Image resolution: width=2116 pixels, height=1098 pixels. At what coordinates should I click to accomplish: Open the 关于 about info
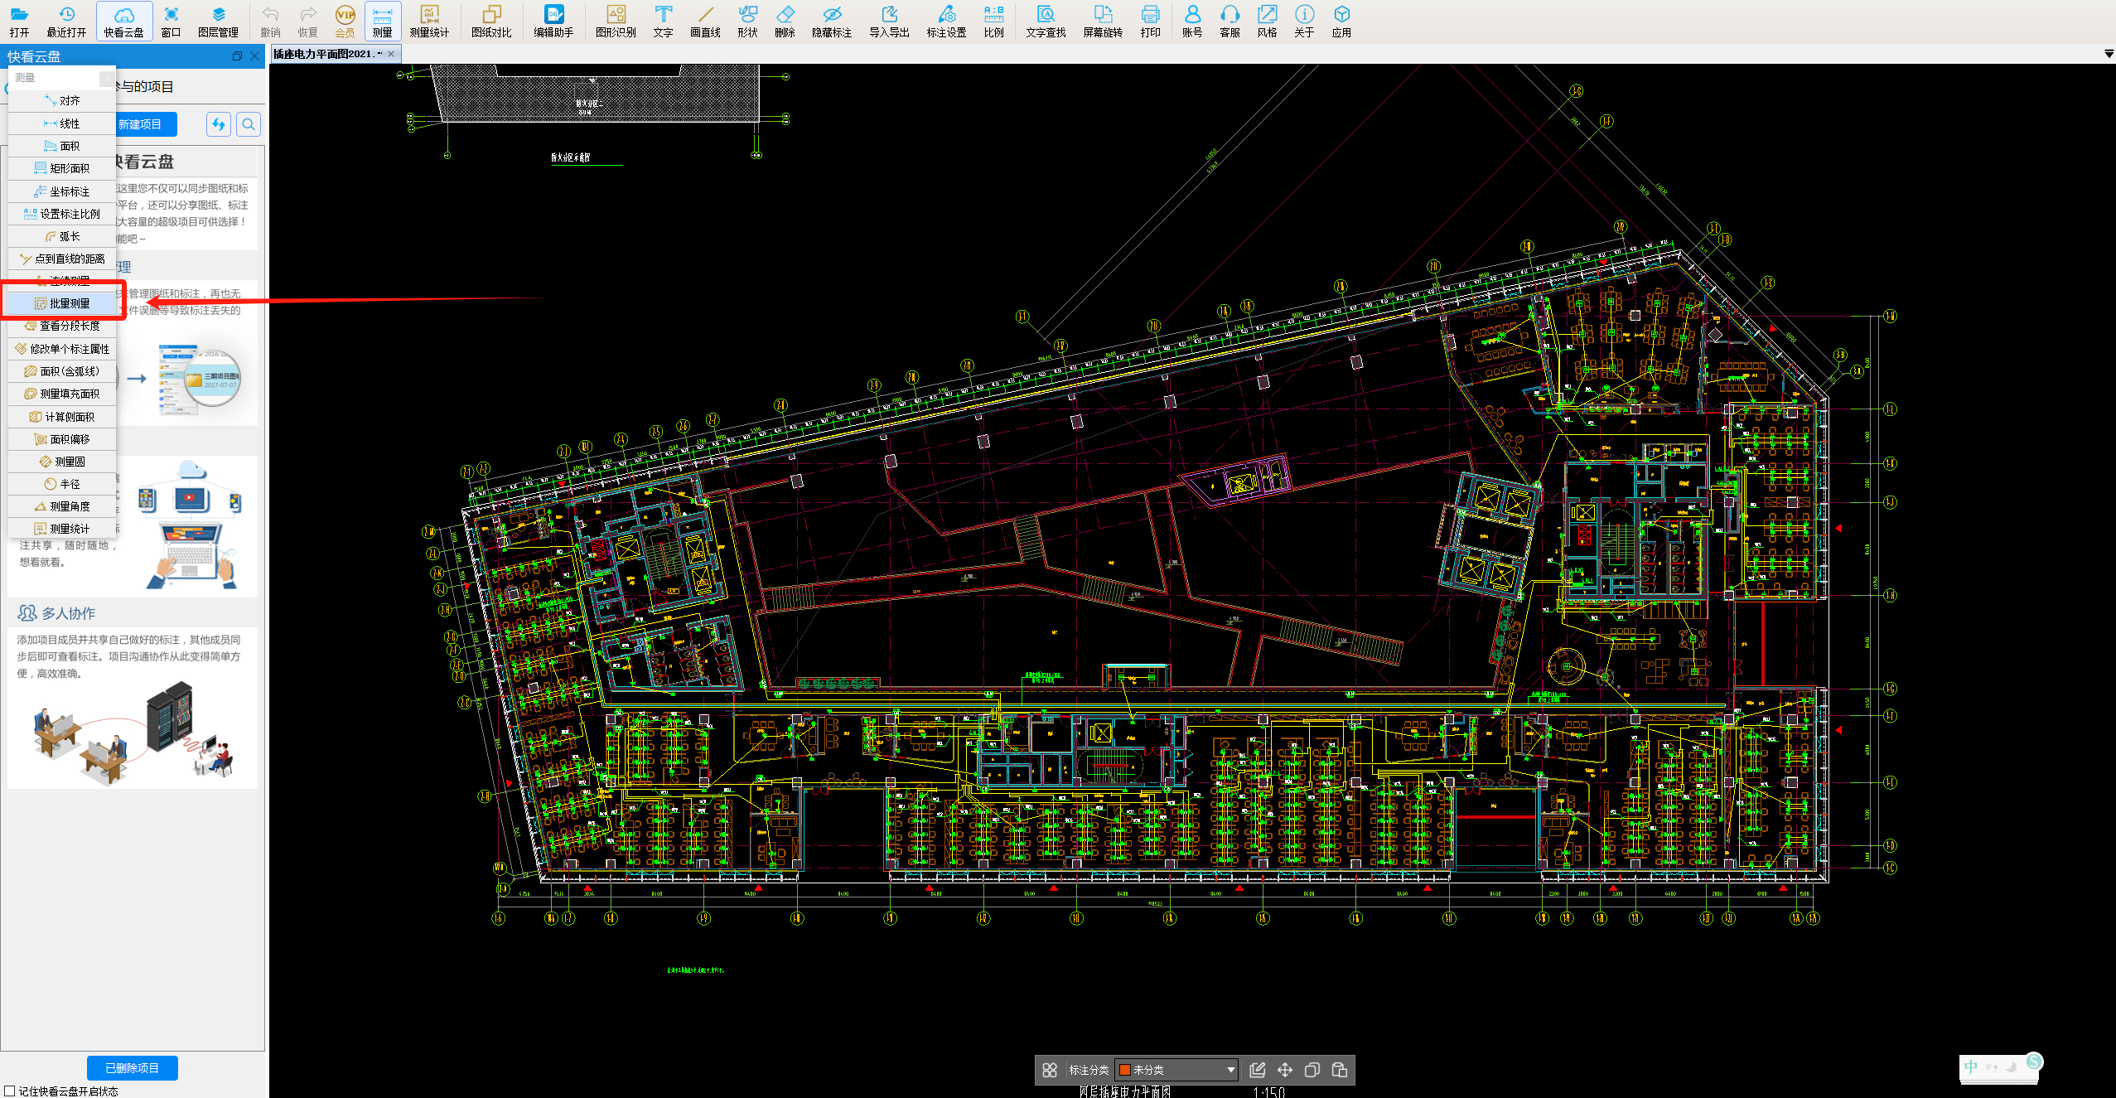[1304, 22]
